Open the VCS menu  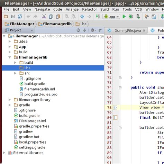[x=138, y=9]
